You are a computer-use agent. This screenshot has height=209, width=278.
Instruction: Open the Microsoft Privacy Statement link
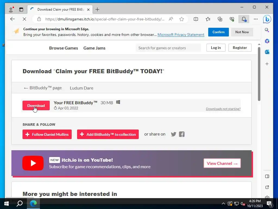click(181, 35)
